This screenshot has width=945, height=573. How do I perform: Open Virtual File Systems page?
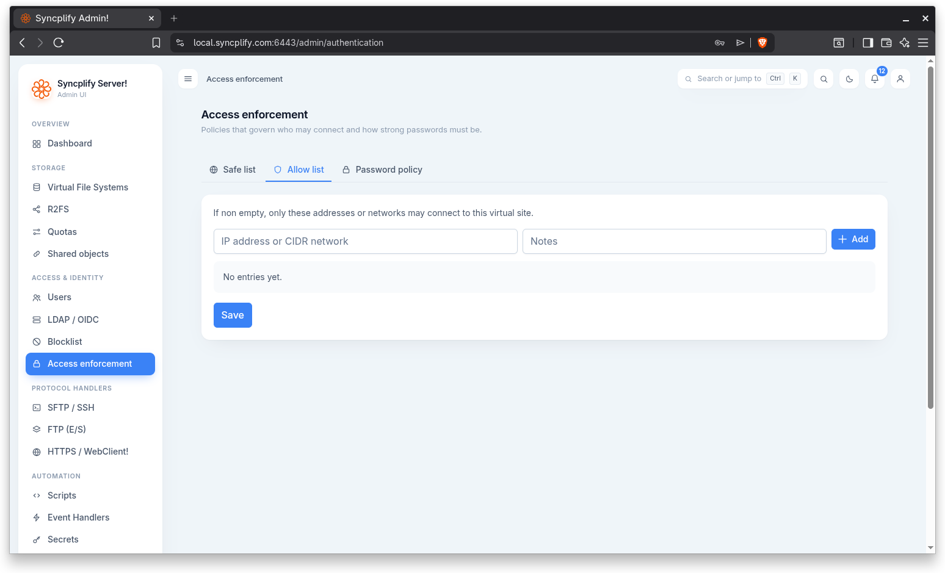pos(90,187)
